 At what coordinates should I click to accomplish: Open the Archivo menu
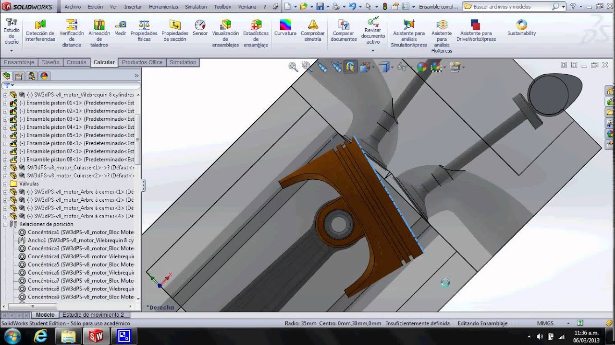[x=73, y=7]
